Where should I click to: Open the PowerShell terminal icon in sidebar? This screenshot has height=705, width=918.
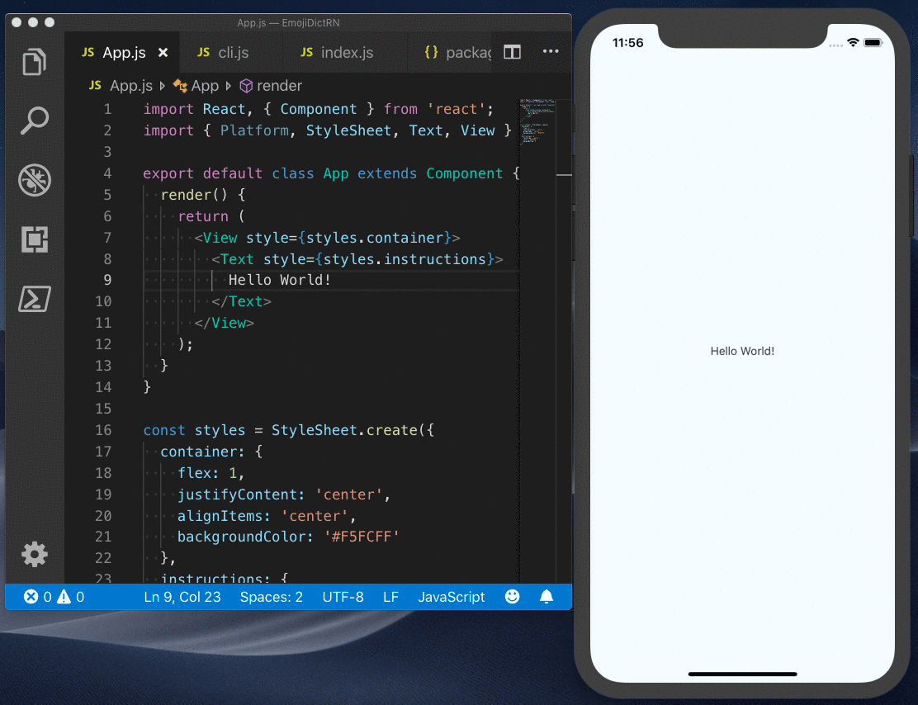point(34,299)
